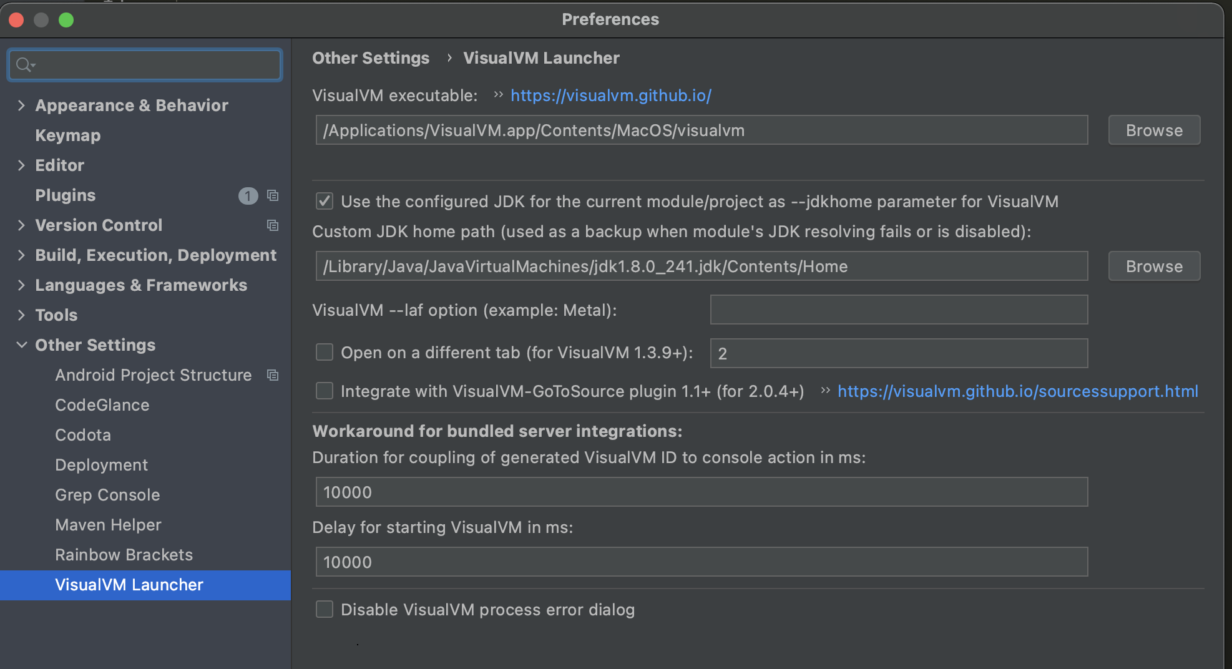Expand the Build, Execution, Deployment section
1232x669 pixels.
pyautogui.click(x=21, y=255)
